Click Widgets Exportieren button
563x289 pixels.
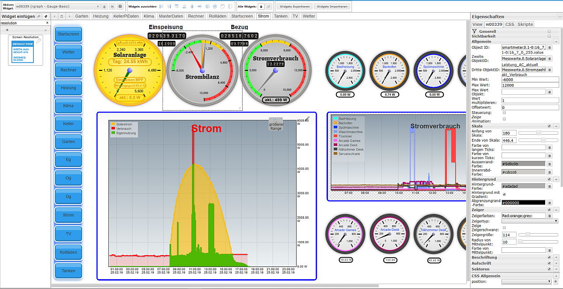(x=294, y=7)
